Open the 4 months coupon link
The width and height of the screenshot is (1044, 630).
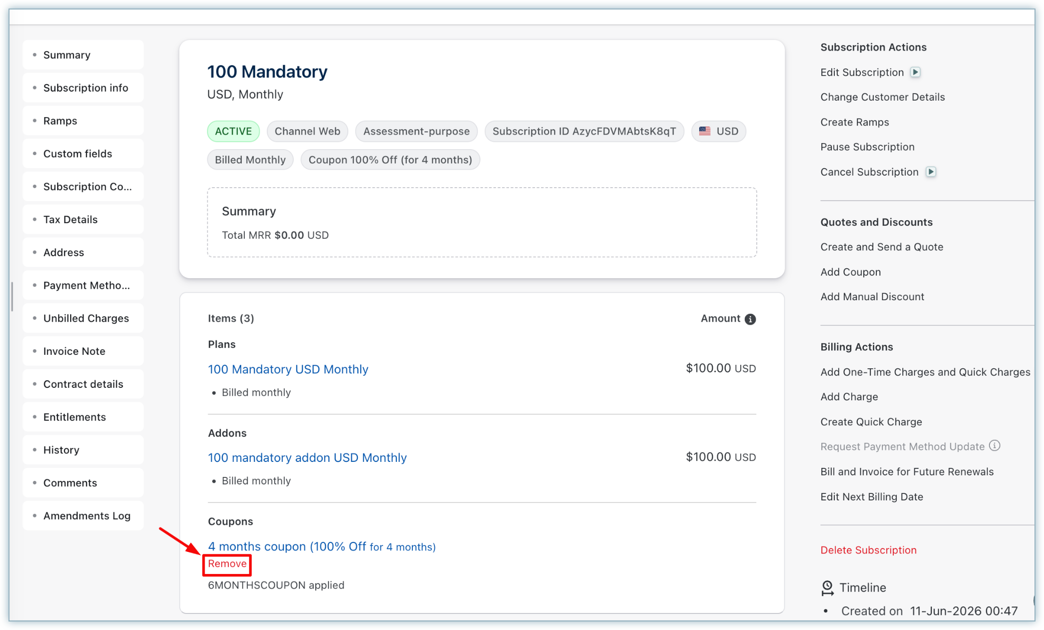click(322, 546)
